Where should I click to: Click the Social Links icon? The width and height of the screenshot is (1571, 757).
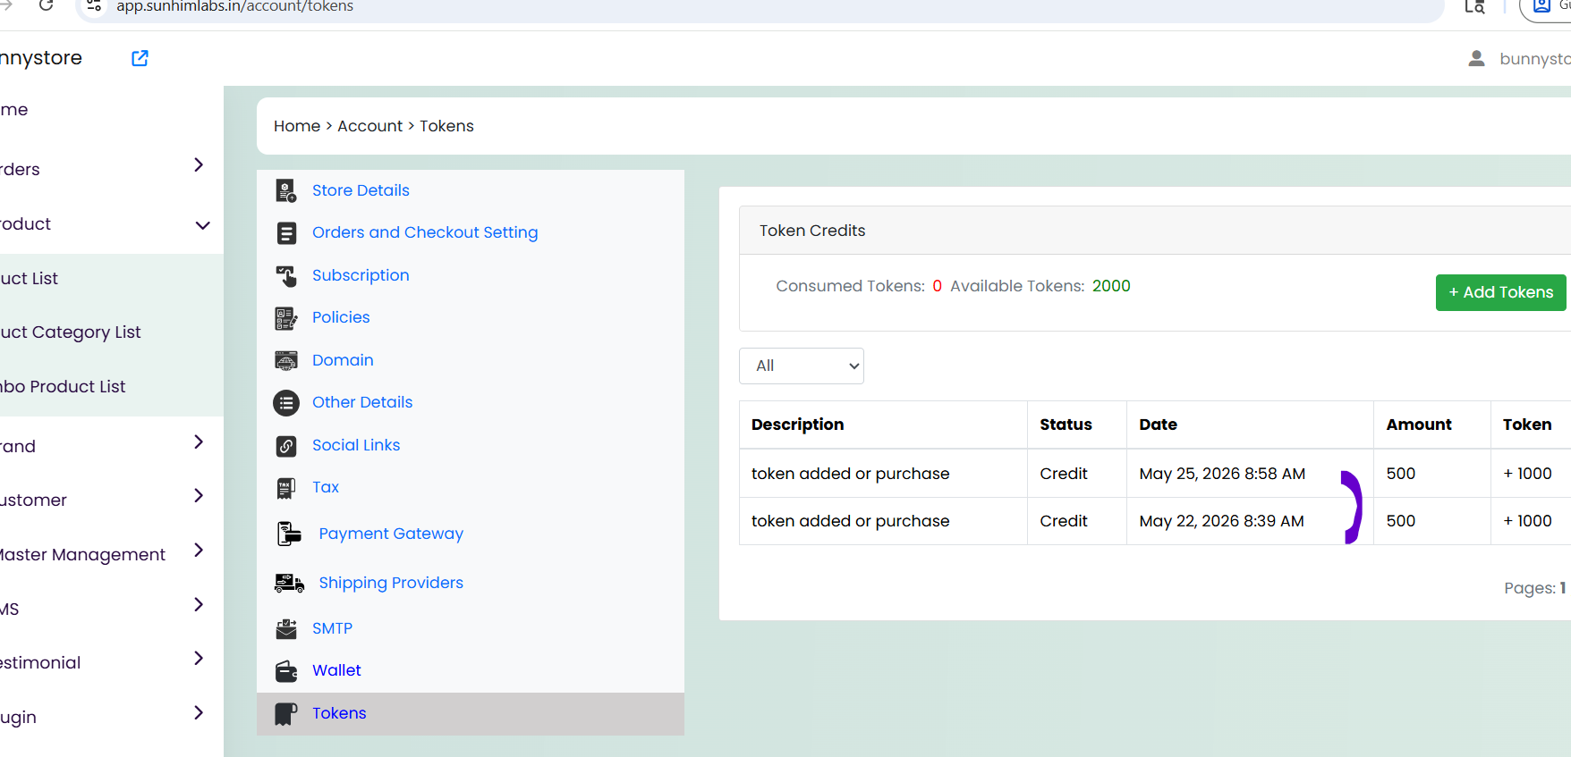(286, 446)
